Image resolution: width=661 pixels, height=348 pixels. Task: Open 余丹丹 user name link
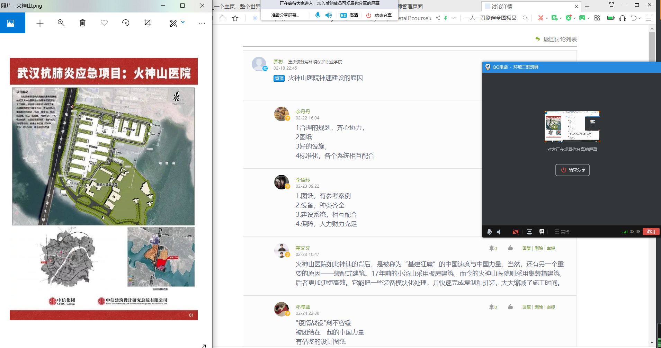[x=303, y=111]
